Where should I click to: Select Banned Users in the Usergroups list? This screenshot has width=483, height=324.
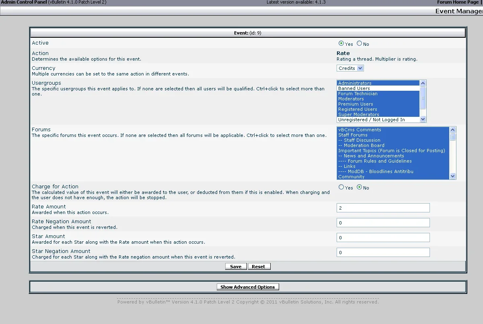pos(378,88)
